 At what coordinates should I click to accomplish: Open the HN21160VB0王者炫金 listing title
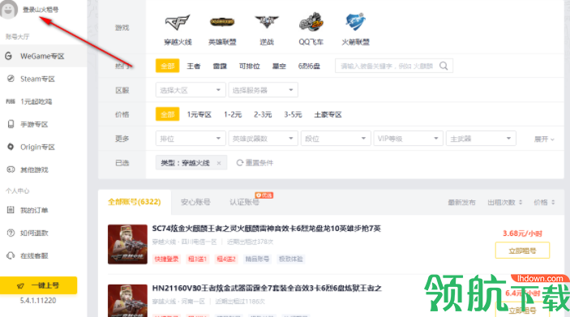267,289
